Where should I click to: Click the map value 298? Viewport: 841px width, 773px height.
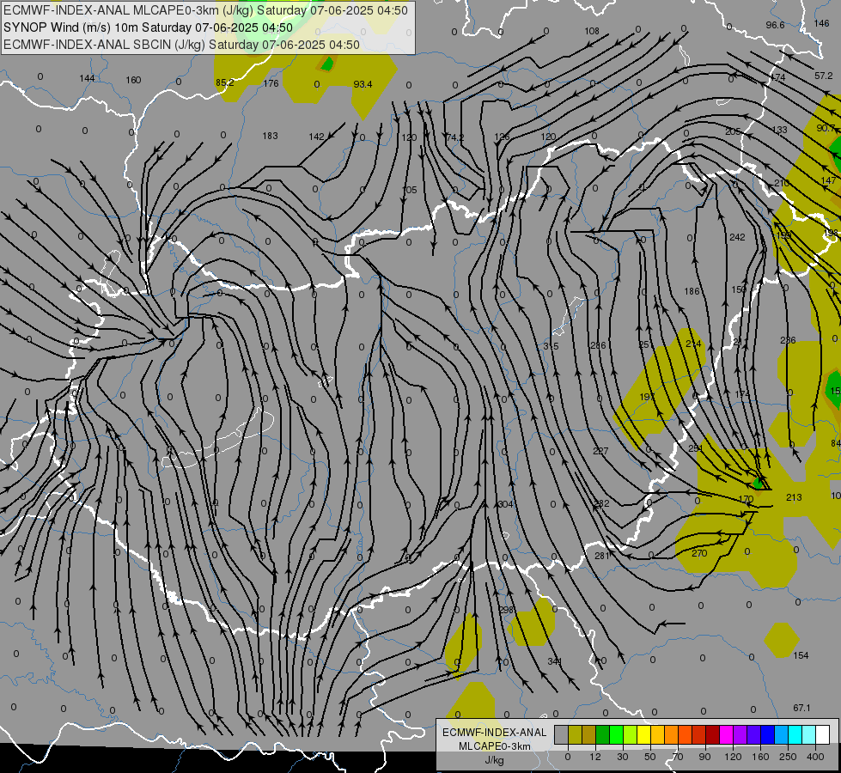tap(506, 610)
